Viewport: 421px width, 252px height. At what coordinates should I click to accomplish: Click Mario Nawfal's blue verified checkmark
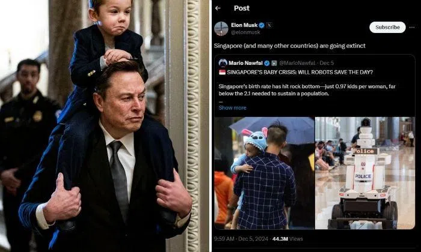coord(267,63)
